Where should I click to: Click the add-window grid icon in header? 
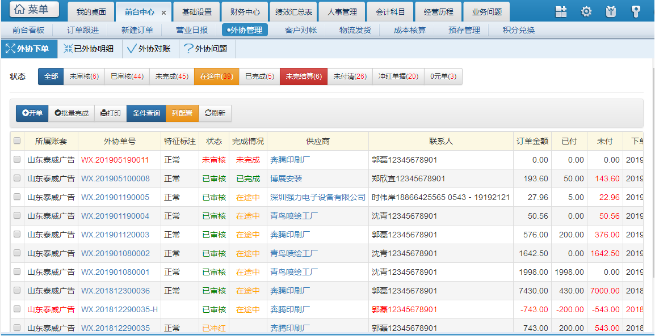click(x=561, y=12)
